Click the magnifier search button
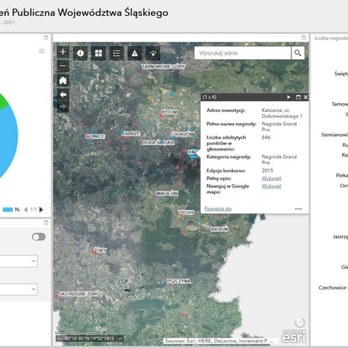This screenshot has width=348, height=348. click(x=298, y=53)
